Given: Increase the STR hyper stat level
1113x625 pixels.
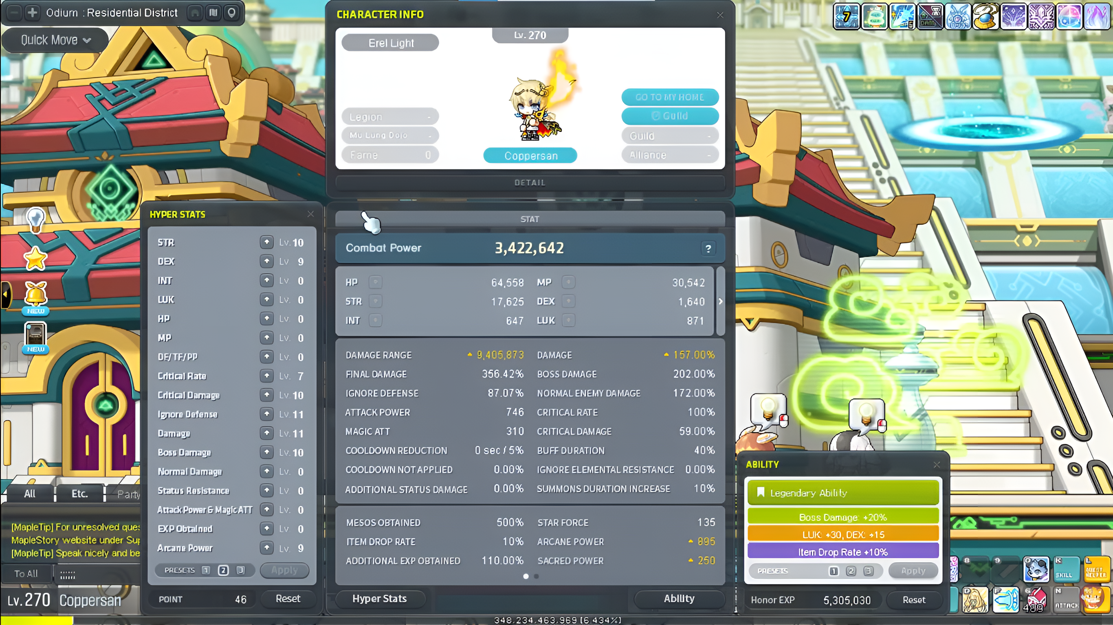Looking at the screenshot, I should tap(266, 242).
